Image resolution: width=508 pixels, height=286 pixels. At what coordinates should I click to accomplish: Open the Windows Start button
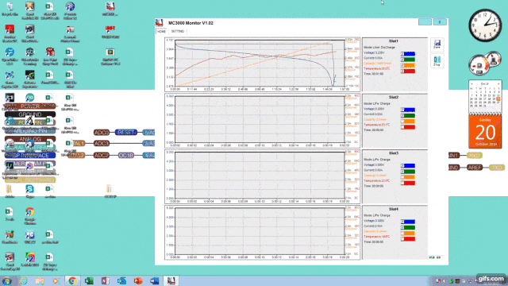(x=7, y=280)
